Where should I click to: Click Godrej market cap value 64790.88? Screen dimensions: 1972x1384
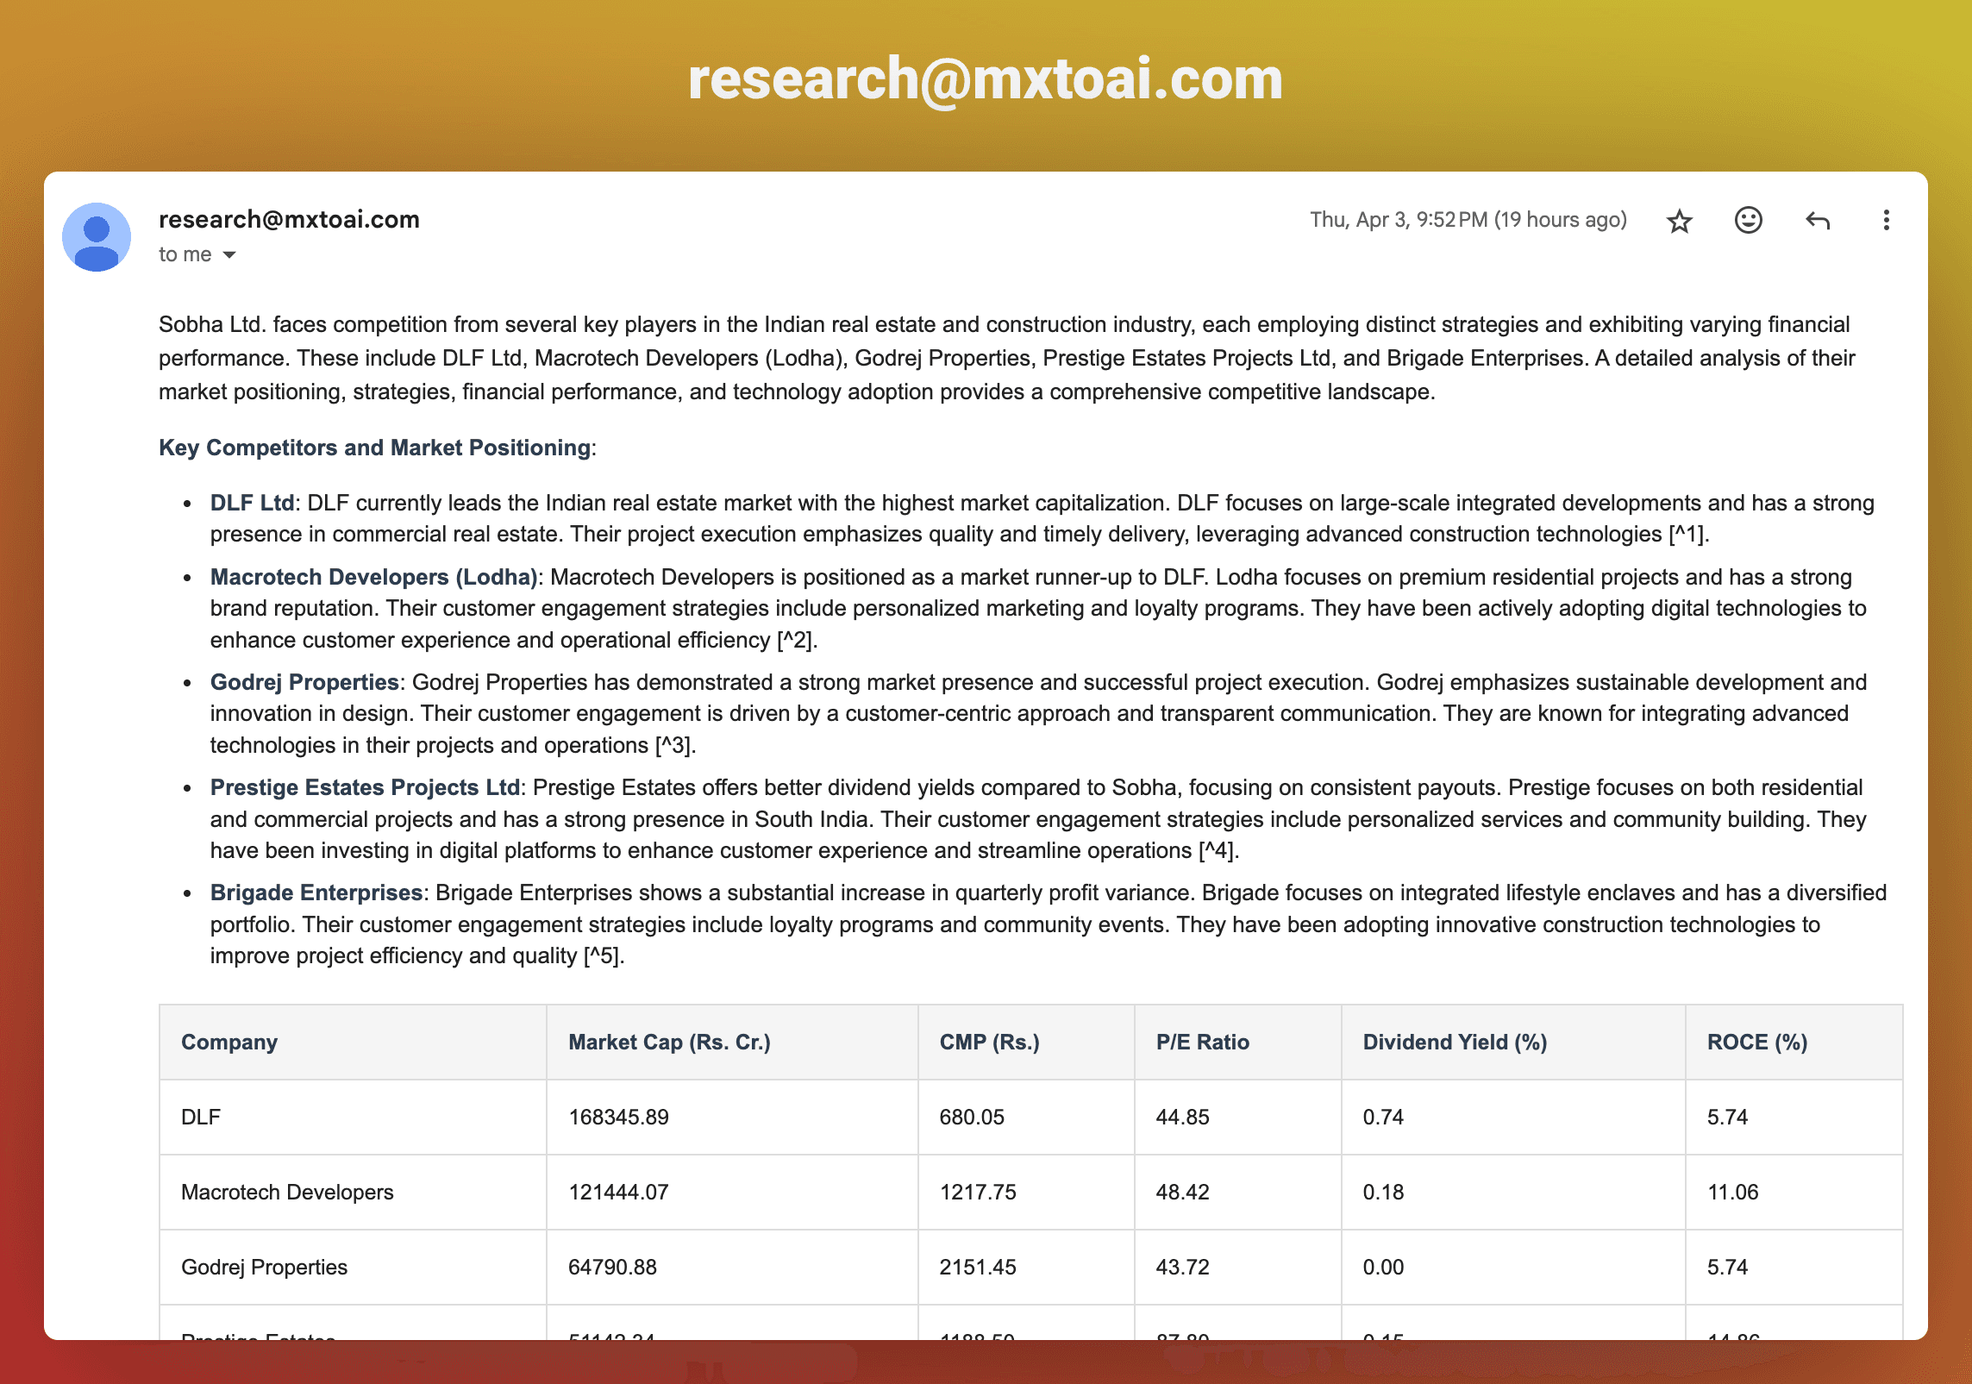(x=612, y=1267)
